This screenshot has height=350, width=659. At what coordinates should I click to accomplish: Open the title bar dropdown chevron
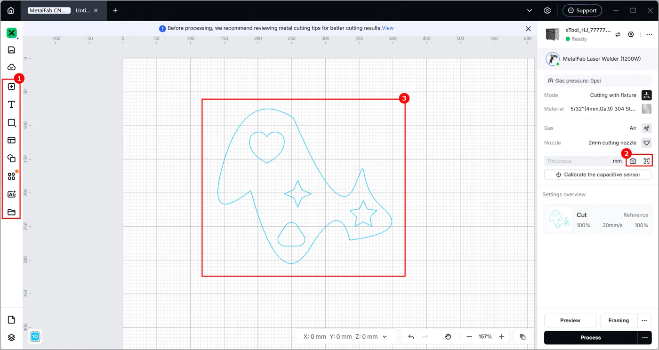tap(530, 10)
